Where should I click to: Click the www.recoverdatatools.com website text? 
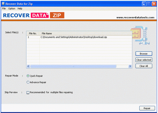pyautogui.click(x=135, y=18)
